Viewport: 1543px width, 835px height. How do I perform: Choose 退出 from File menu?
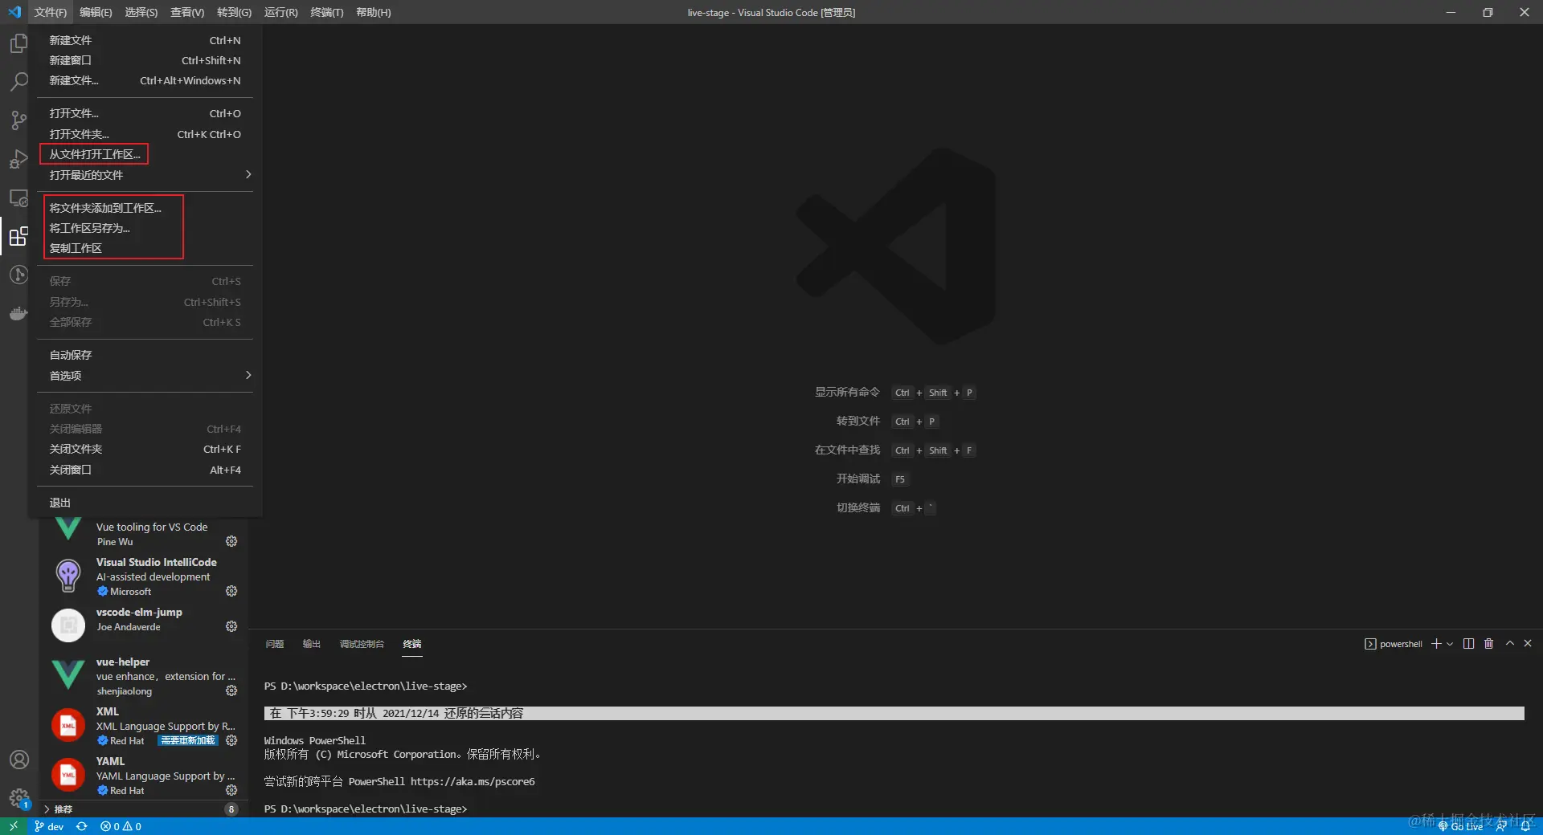tap(145, 503)
